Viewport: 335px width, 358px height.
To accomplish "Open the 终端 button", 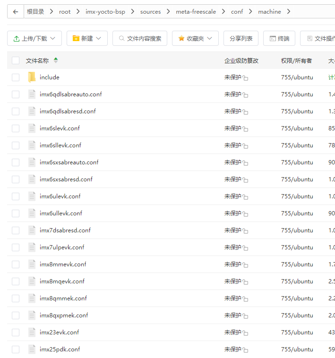I will [279, 38].
